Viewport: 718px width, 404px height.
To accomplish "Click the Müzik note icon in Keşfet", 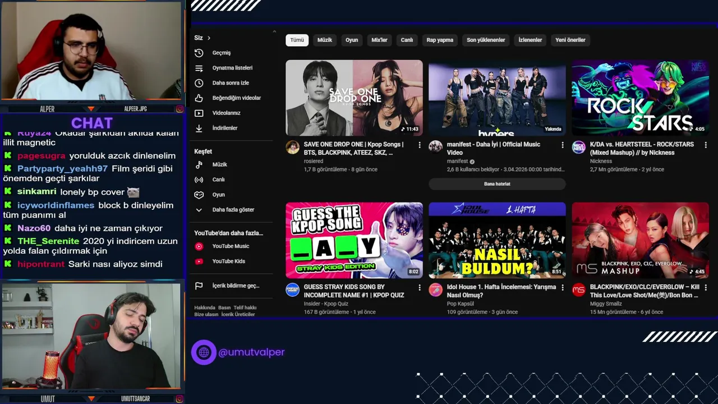I will pyautogui.click(x=199, y=164).
